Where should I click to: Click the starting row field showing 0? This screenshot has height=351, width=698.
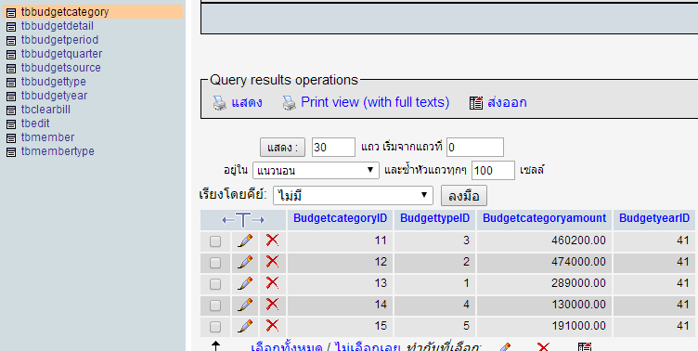[x=475, y=148]
